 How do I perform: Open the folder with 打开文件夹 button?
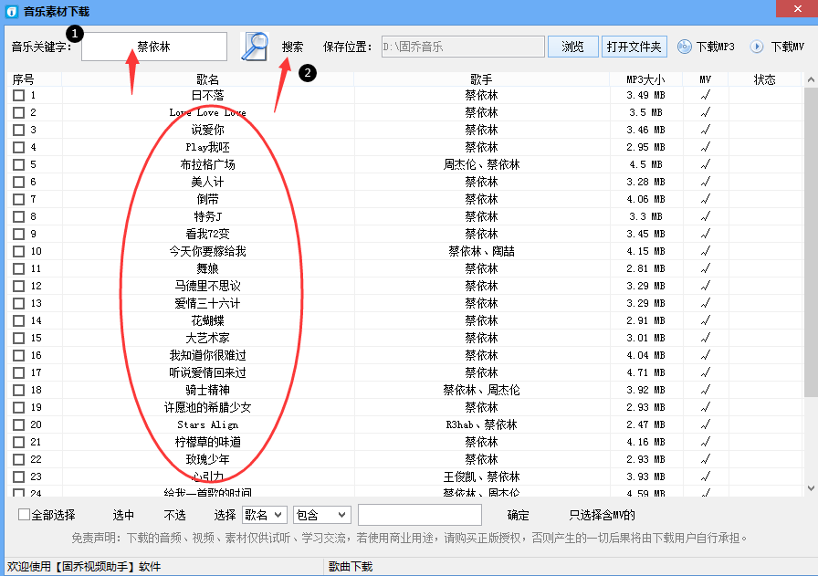point(634,47)
